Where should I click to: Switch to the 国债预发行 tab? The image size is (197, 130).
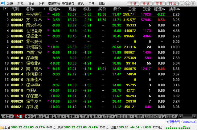[154, 116]
